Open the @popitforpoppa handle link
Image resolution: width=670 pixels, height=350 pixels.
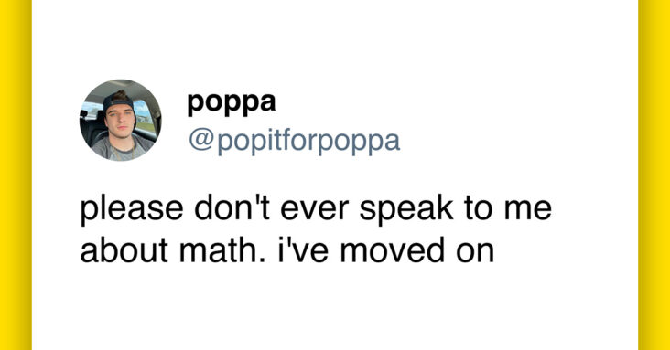(x=295, y=142)
